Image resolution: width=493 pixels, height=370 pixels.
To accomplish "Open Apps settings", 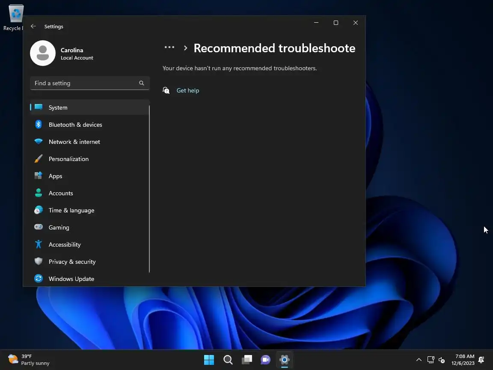I will pyautogui.click(x=89, y=176).
